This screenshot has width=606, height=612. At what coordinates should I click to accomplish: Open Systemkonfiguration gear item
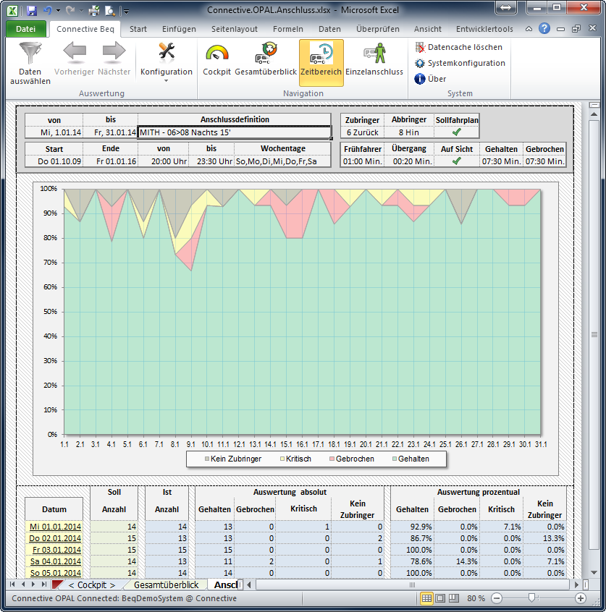(x=421, y=63)
